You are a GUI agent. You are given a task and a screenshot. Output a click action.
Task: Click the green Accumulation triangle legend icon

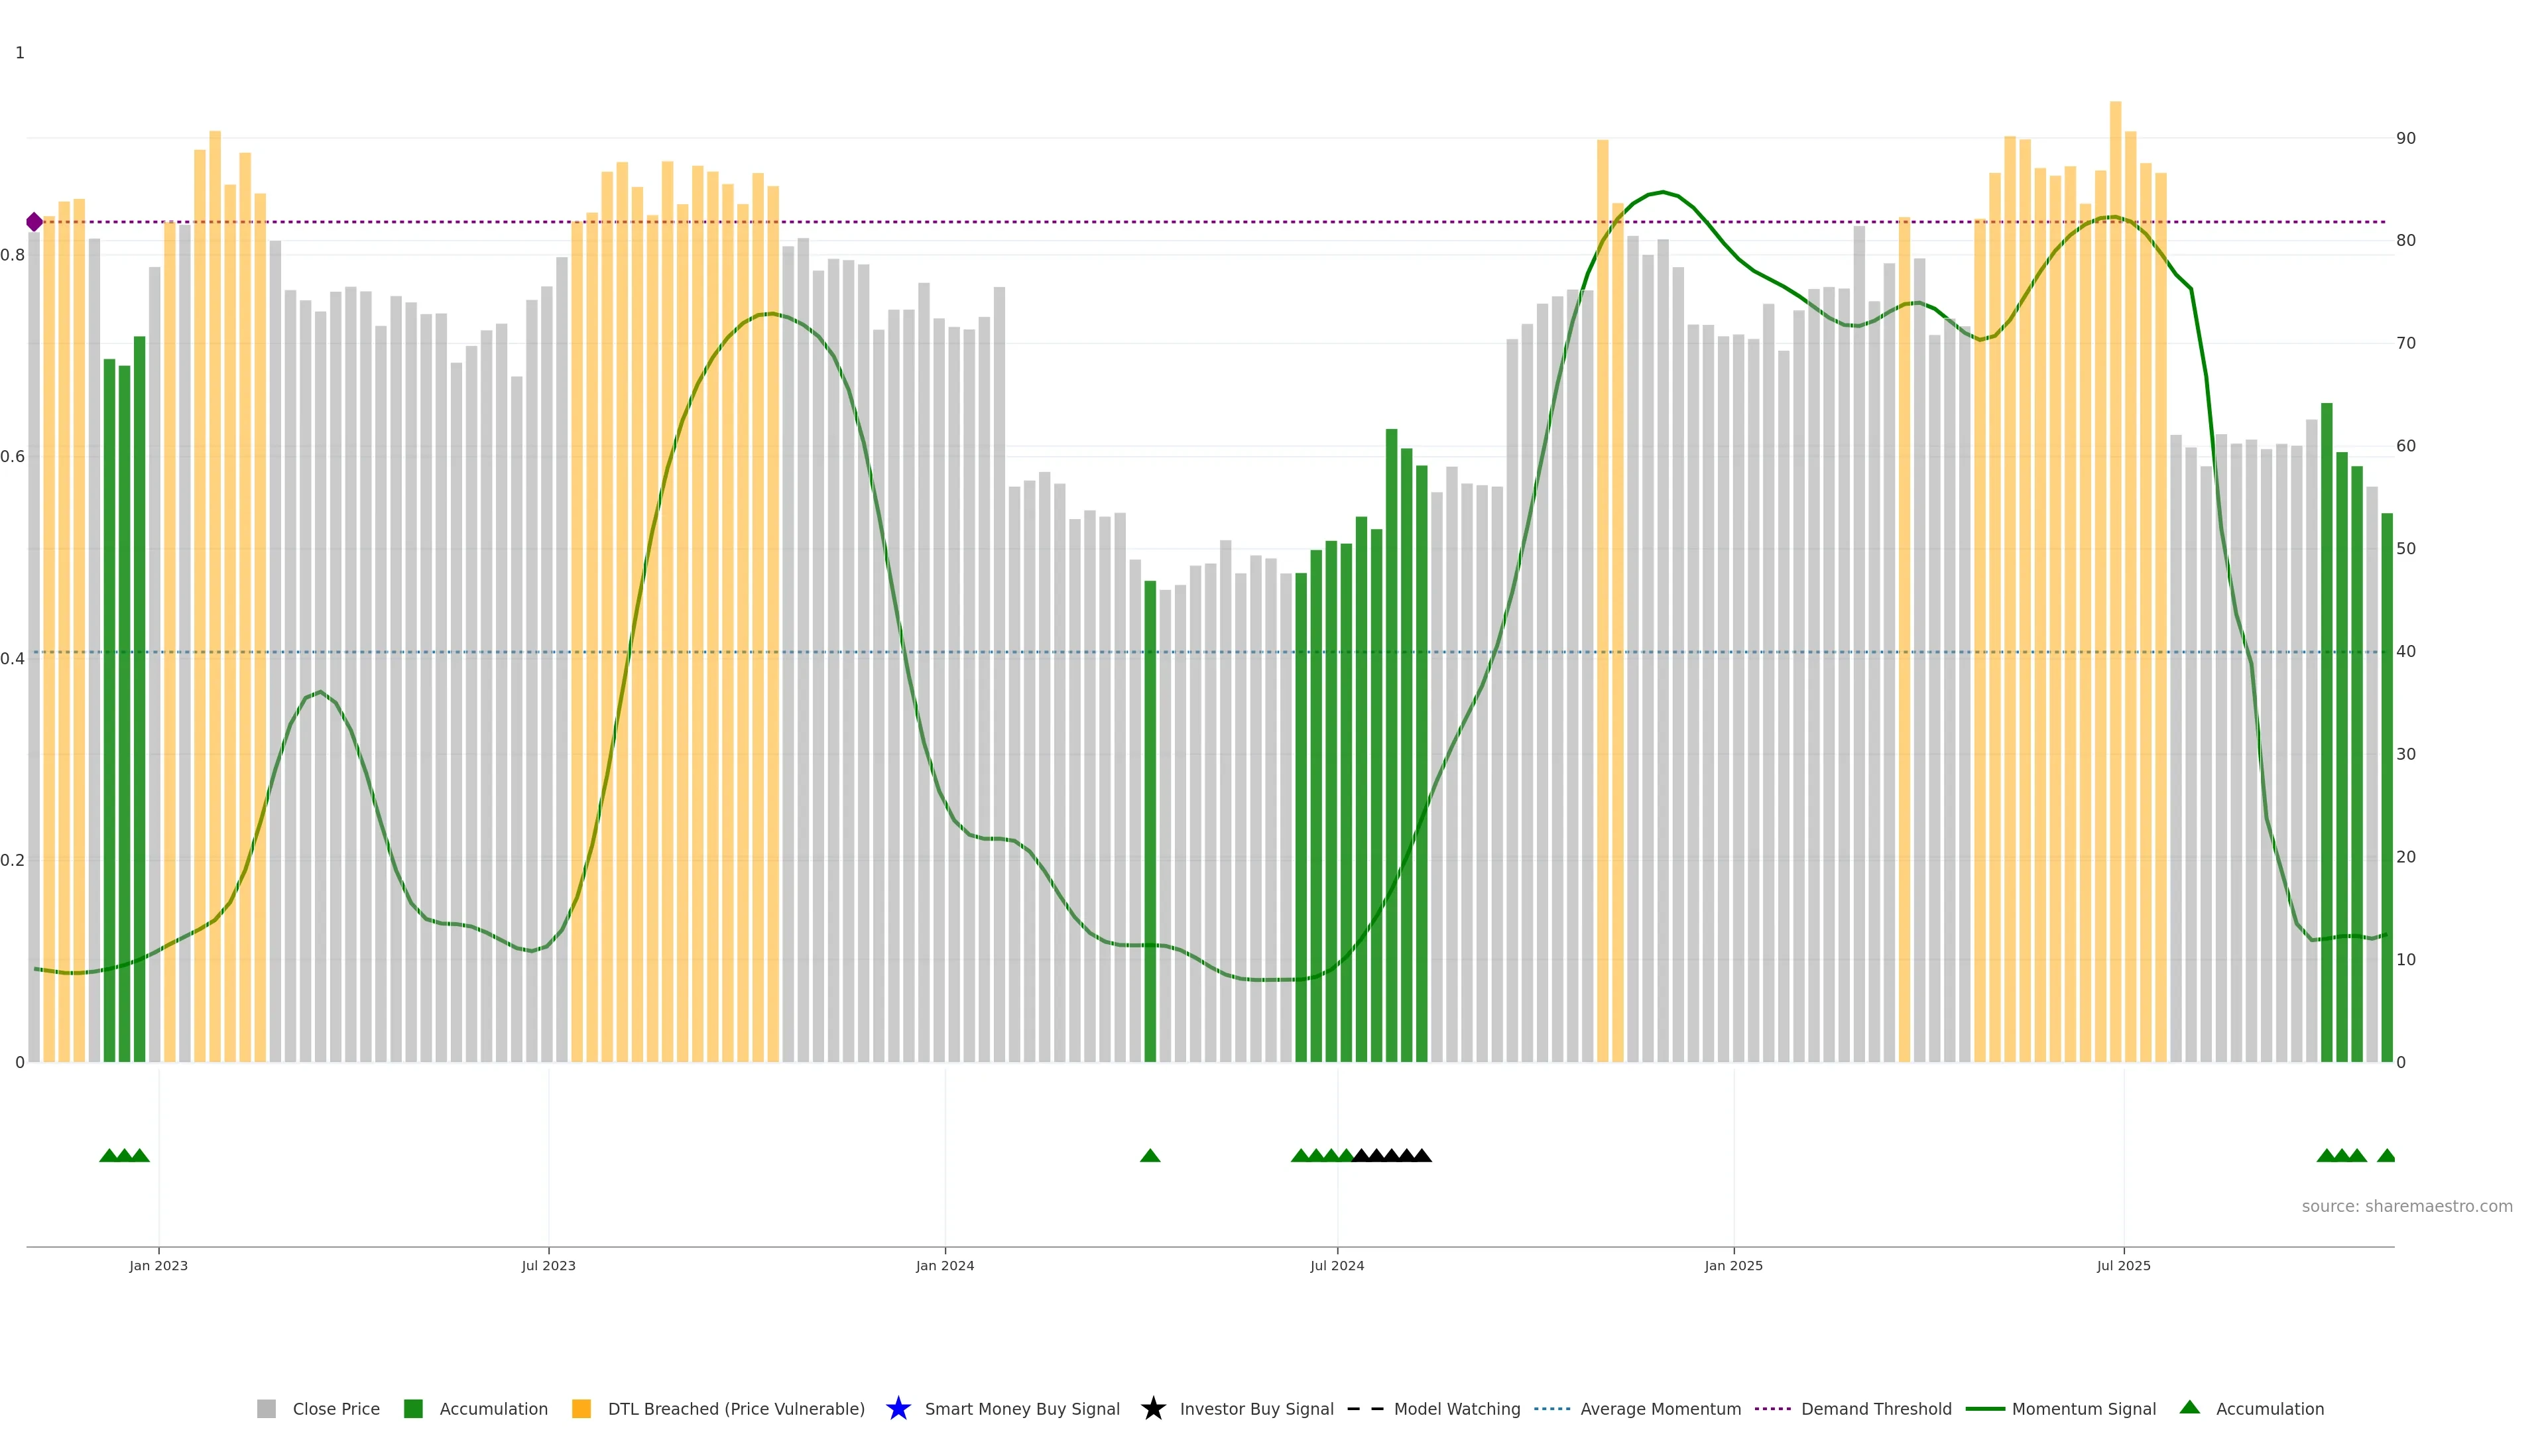pyautogui.click(x=2189, y=1407)
